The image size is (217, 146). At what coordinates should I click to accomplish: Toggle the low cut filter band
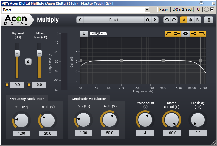169,34
